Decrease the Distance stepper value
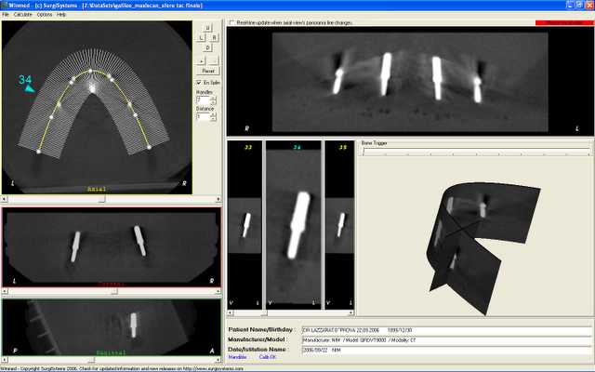The image size is (595, 372). (x=213, y=119)
